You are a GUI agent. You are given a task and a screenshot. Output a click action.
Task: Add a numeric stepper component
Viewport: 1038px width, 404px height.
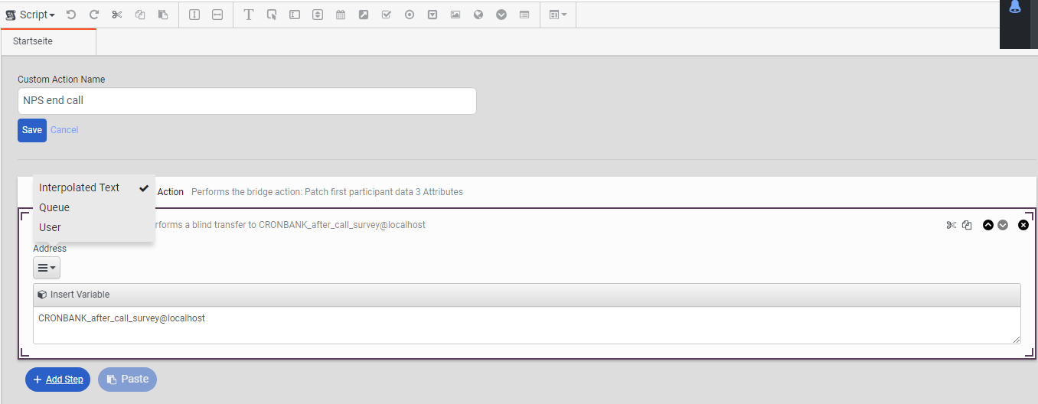tap(318, 15)
